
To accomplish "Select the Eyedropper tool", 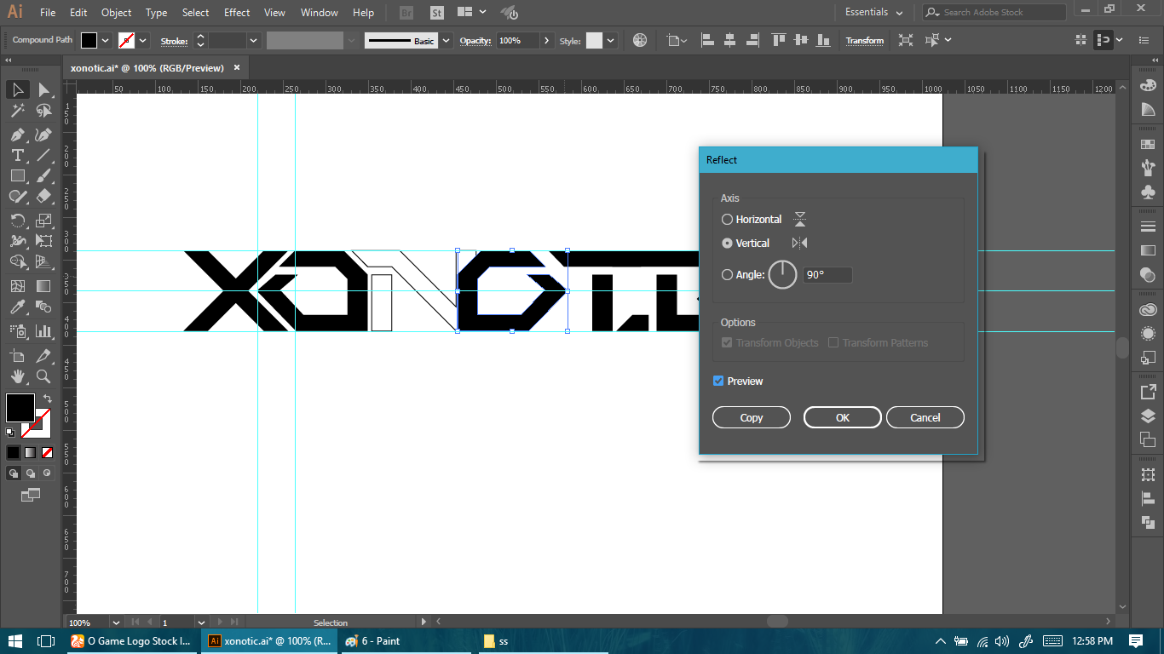I will tap(17, 307).
